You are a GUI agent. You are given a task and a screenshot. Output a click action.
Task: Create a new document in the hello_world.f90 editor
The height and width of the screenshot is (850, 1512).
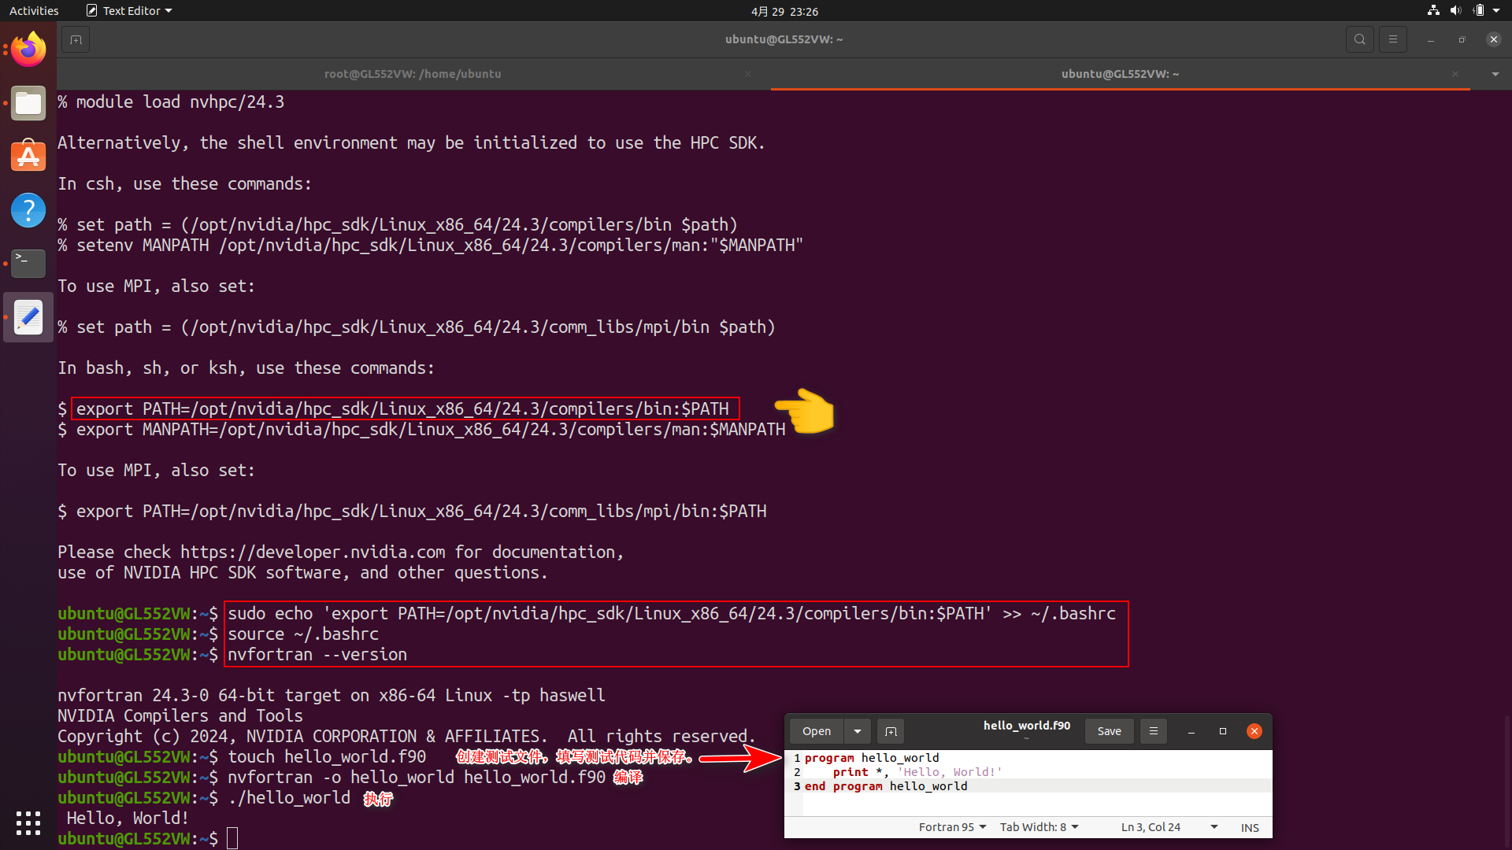(x=890, y=731)
